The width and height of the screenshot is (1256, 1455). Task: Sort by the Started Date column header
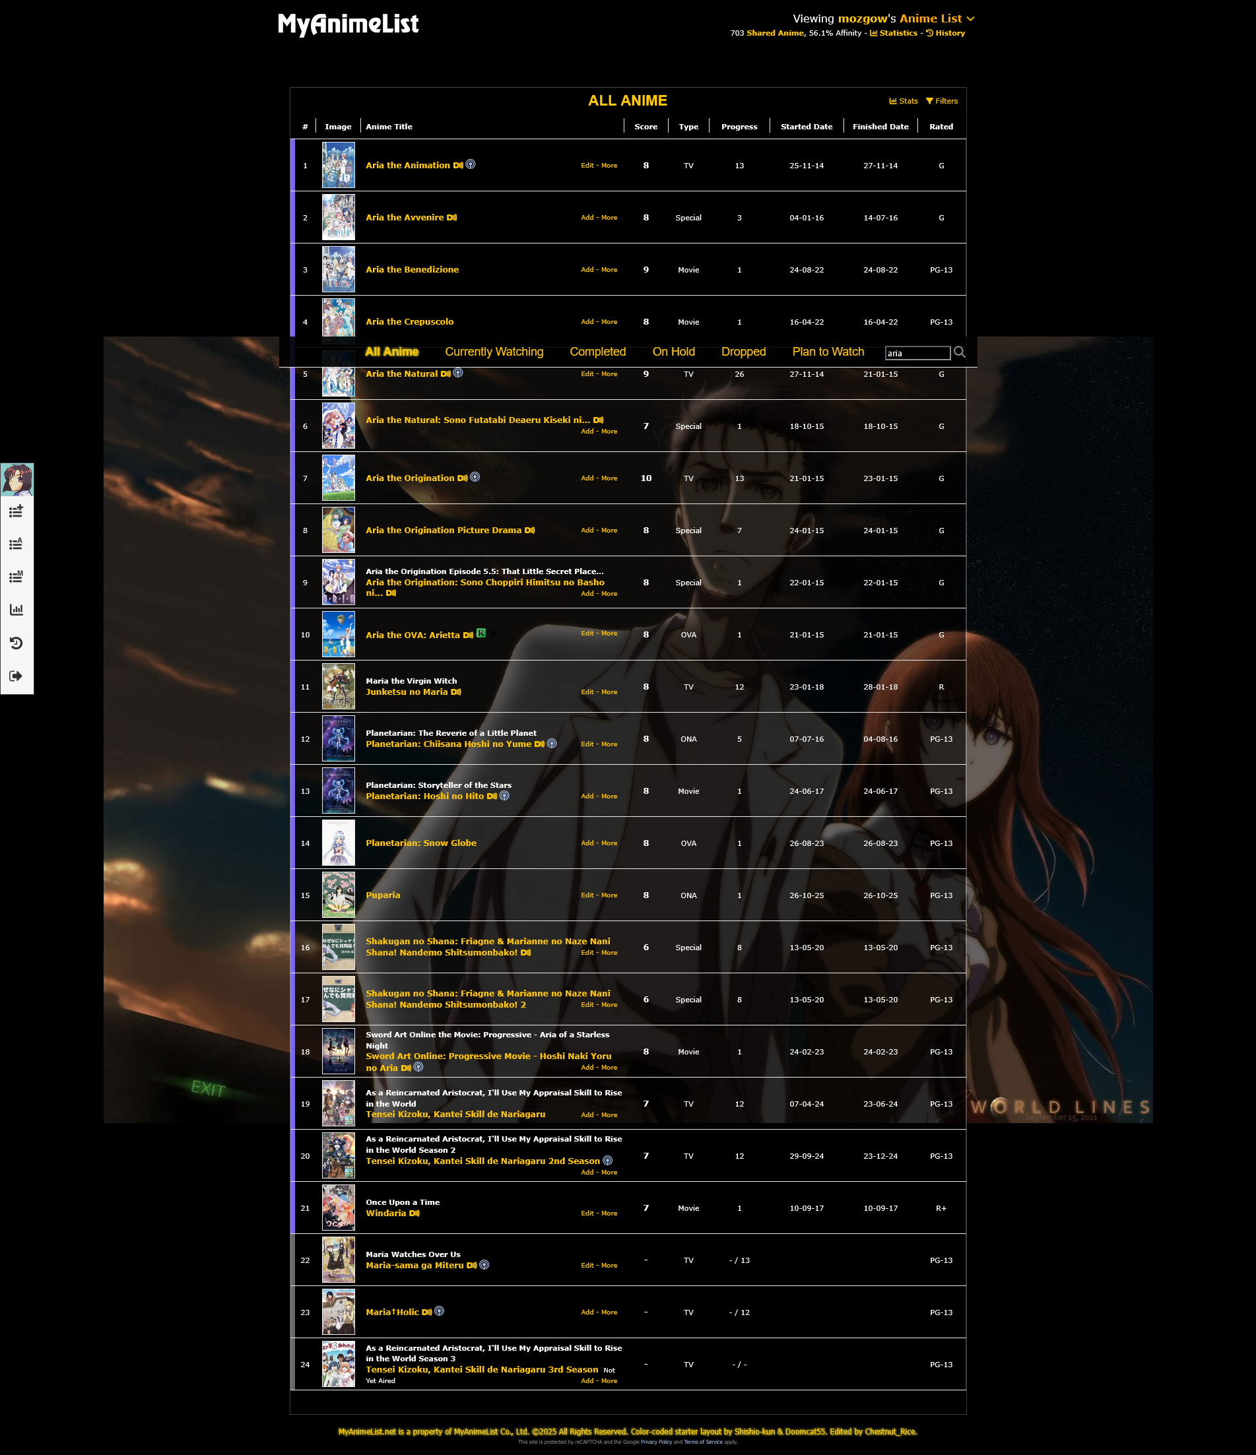tap(807, 127)
